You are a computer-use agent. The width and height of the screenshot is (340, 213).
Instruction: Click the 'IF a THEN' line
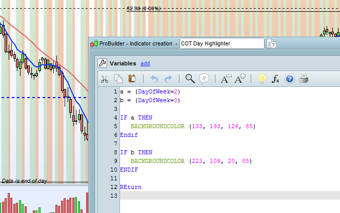click(x=136, y=117)
